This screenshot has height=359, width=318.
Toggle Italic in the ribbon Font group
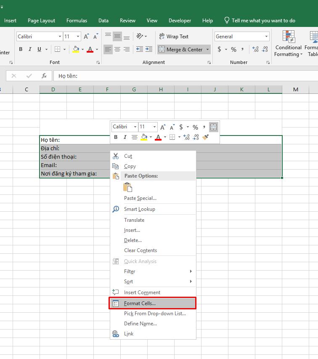(30, 49)
